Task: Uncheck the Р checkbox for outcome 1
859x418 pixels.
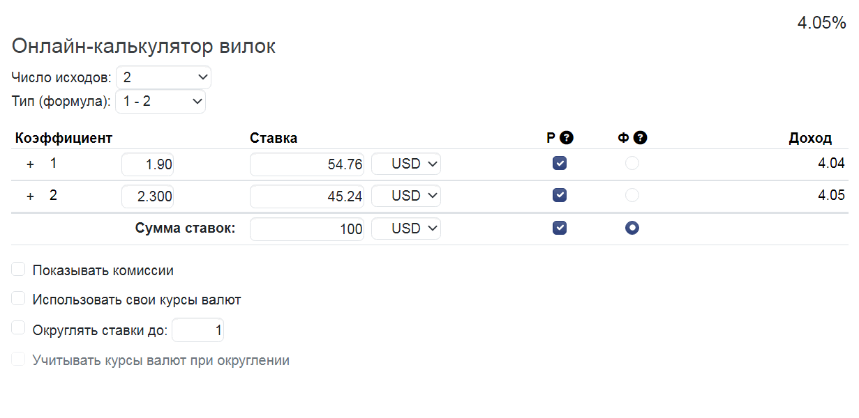Action: 560,164
